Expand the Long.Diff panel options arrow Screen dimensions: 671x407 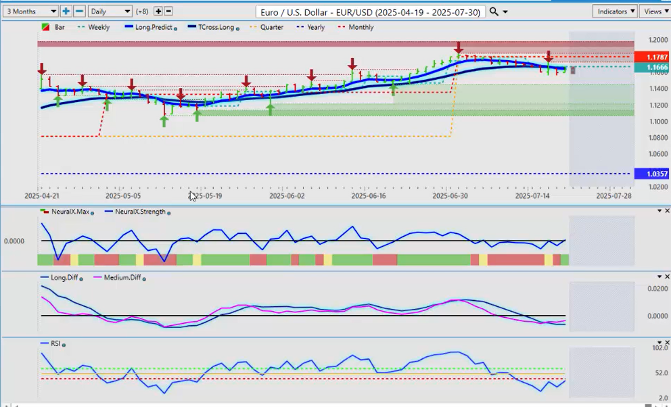(659, 277)
